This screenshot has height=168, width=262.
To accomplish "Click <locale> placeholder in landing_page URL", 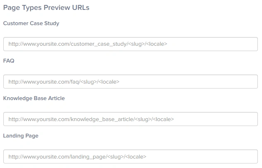I will click(x=135, y=156).
